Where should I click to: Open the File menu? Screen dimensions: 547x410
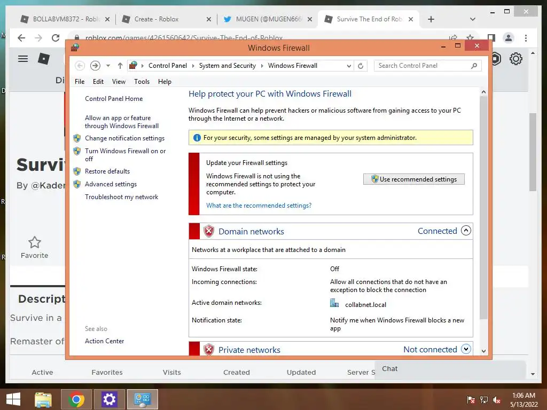click(80, 82)
